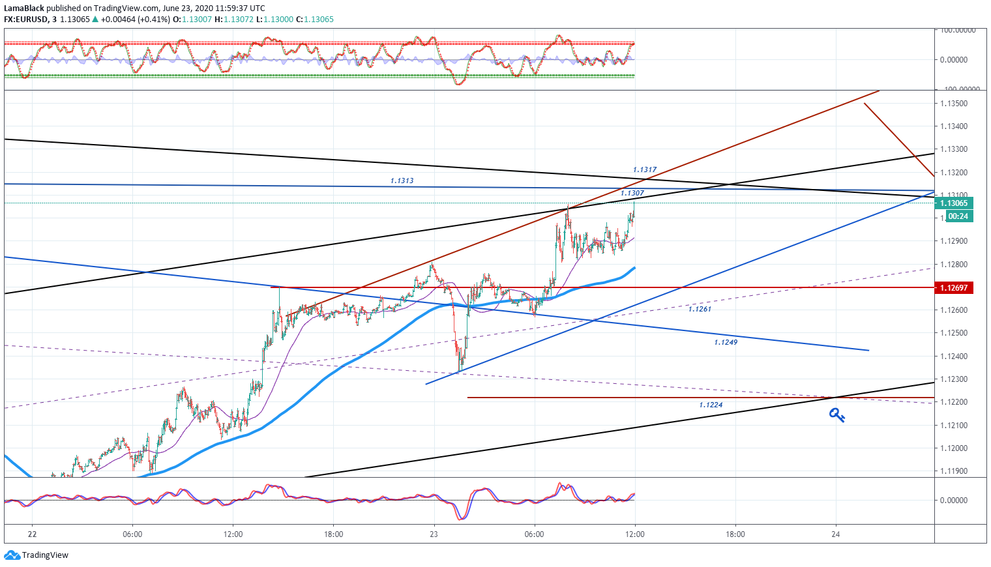Click the 24 date label on time axis
Image resolution: width=991 pixels, height=567 pixels.
[836, 534]
